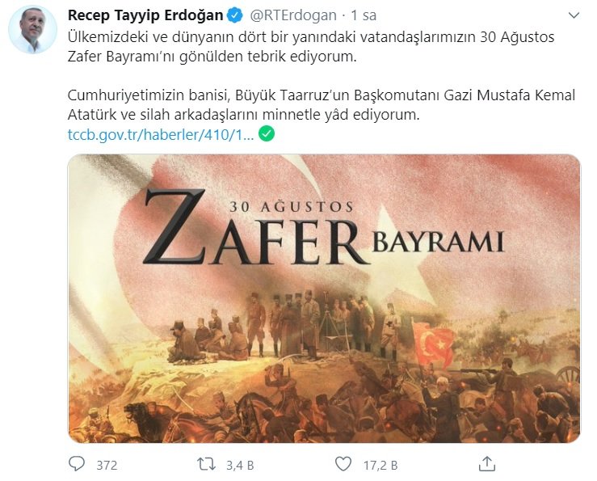Open the 30 Ağustos Zafer Bayramı image
The height and width of the screenshot is (481, 597).
(324, 298)
